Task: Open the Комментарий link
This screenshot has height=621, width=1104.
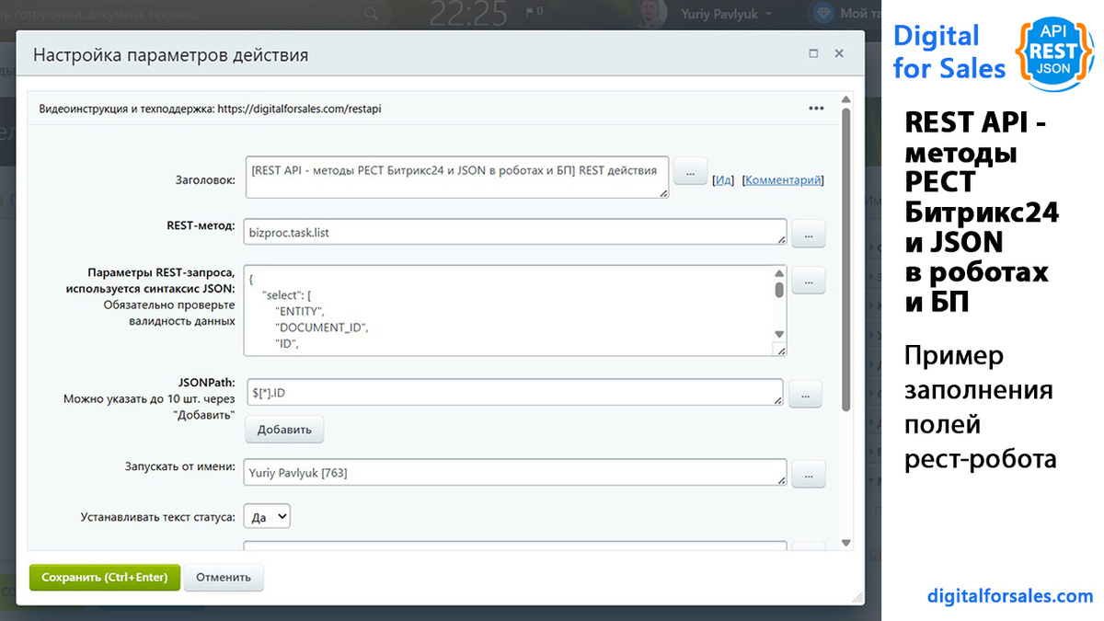Action: tap(782, 180)
